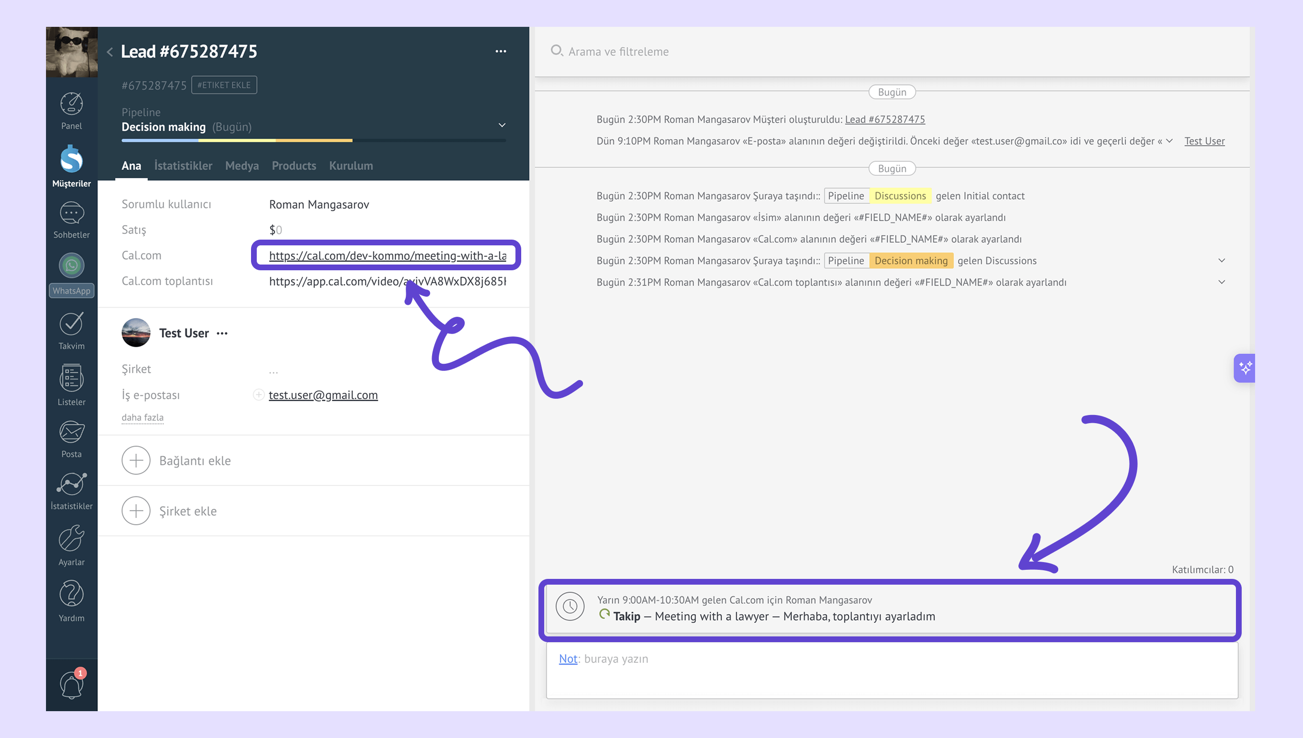This screenshot has width=1303, height=738.
Task: Click the pipeline stage progress bar
Action: [313, 140]
